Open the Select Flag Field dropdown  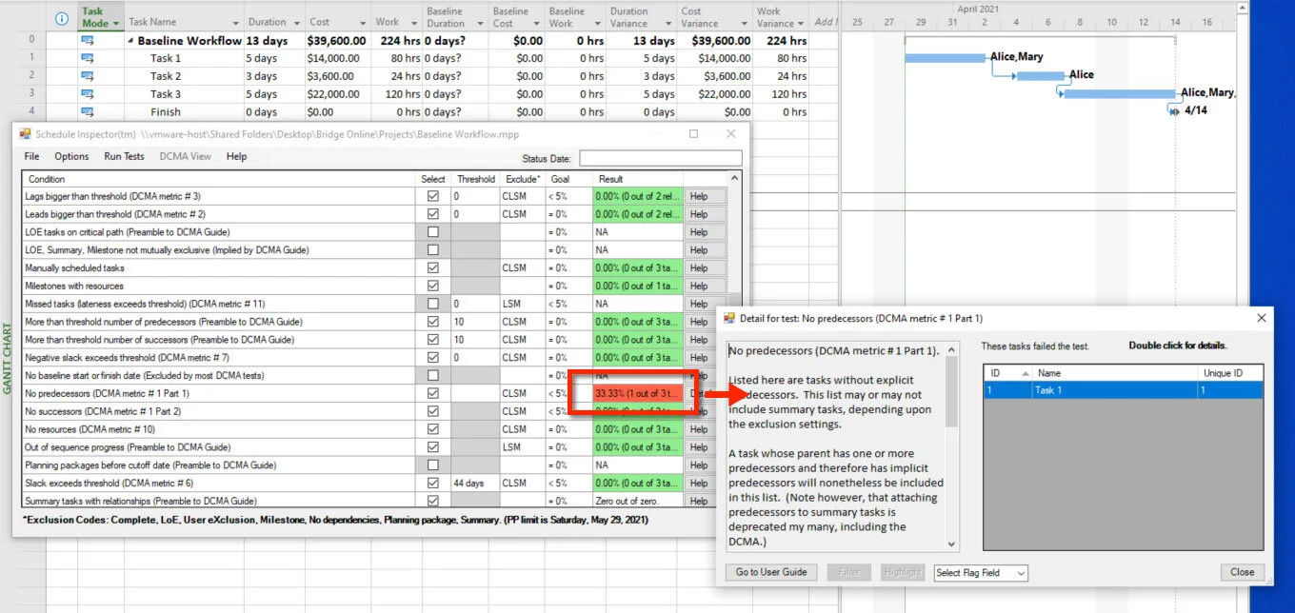(x=978, y=572)
